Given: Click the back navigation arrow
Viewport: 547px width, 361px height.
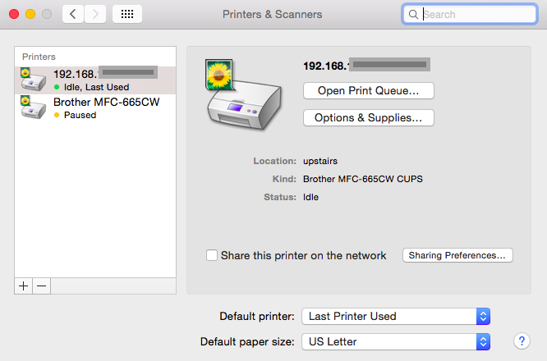Looking at the screenshot, I should click(x=73, y=14).
